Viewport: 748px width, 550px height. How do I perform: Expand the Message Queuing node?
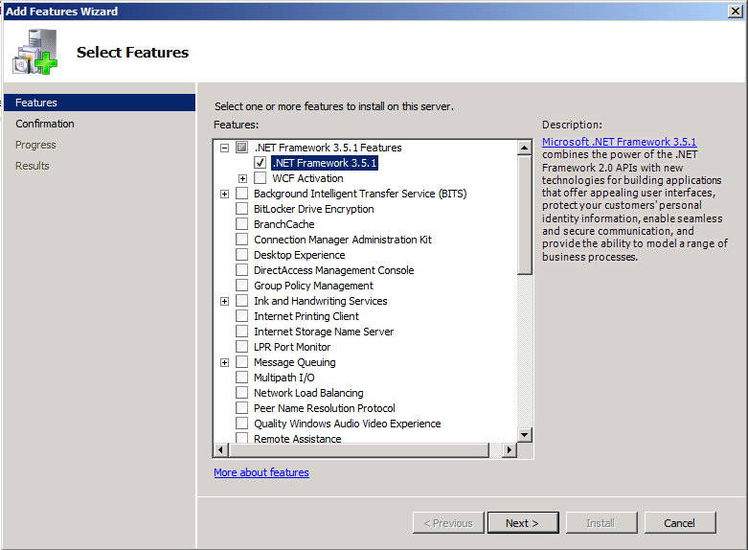coord(224,362)
